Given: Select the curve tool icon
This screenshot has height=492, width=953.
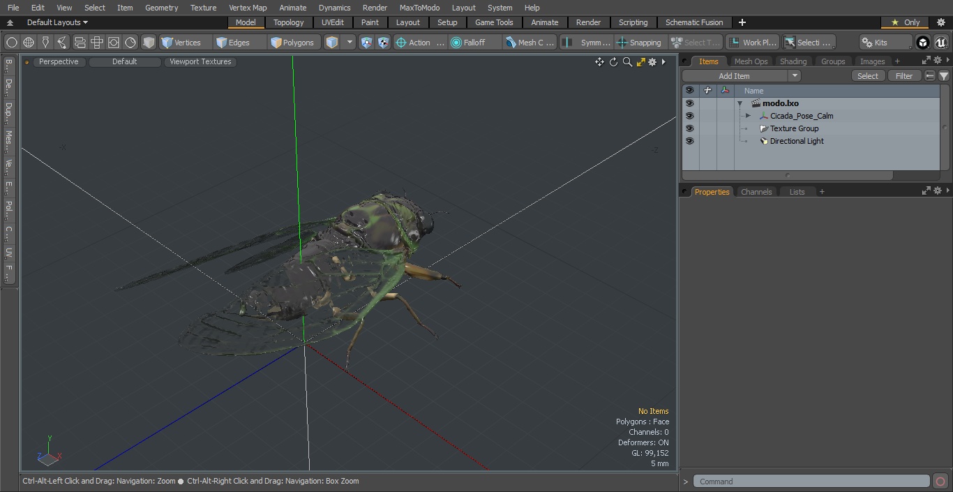Looking at the screenshot, I should [62, 43].
